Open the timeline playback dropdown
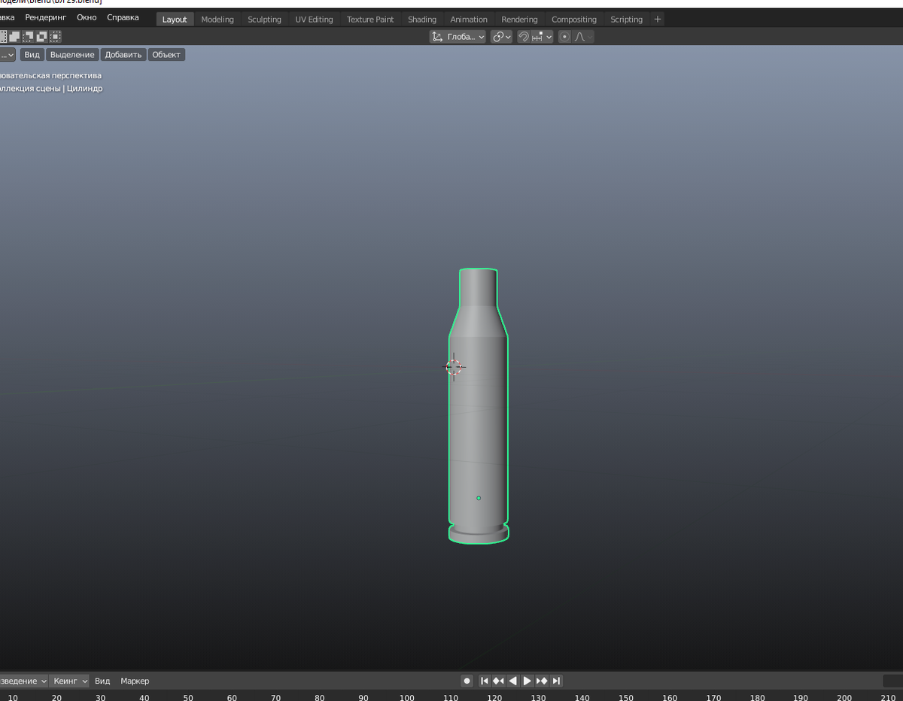Viewport: 903px width, 701px height. 24,681
